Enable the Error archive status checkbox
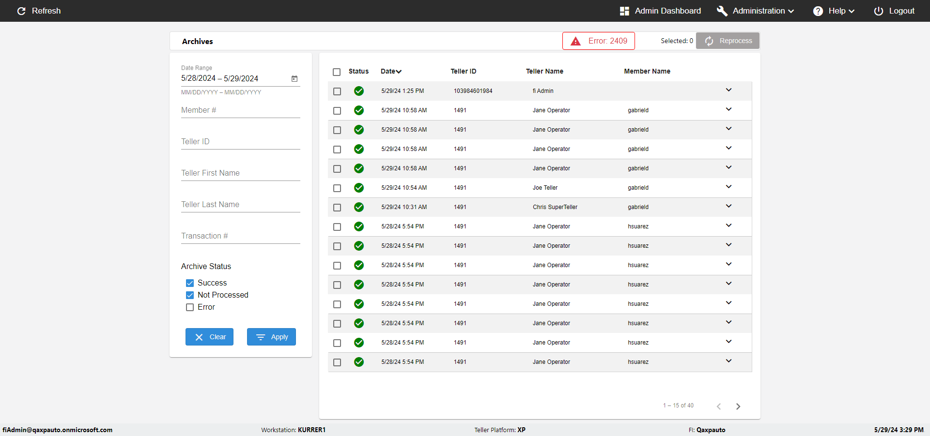This screenshot has width=930, height=436. (x=190, y=307)
